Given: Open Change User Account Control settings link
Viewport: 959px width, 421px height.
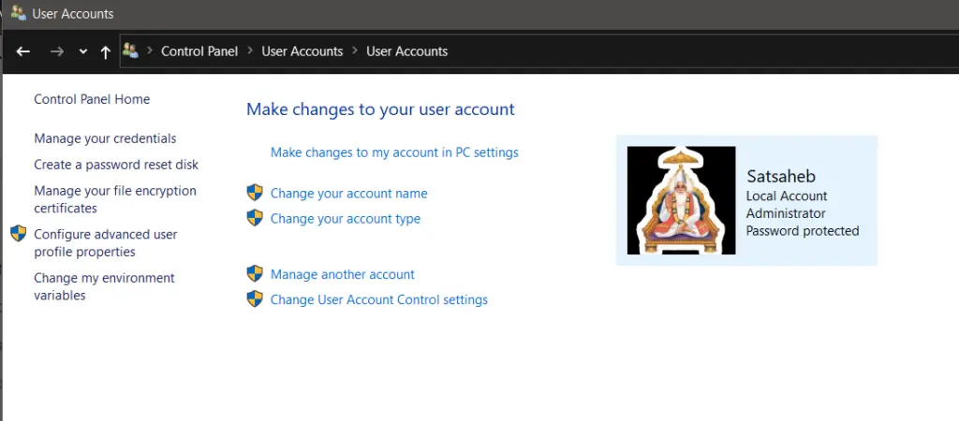Looking at the screenshot, I should pyautogui.click(x=379, y=300).
